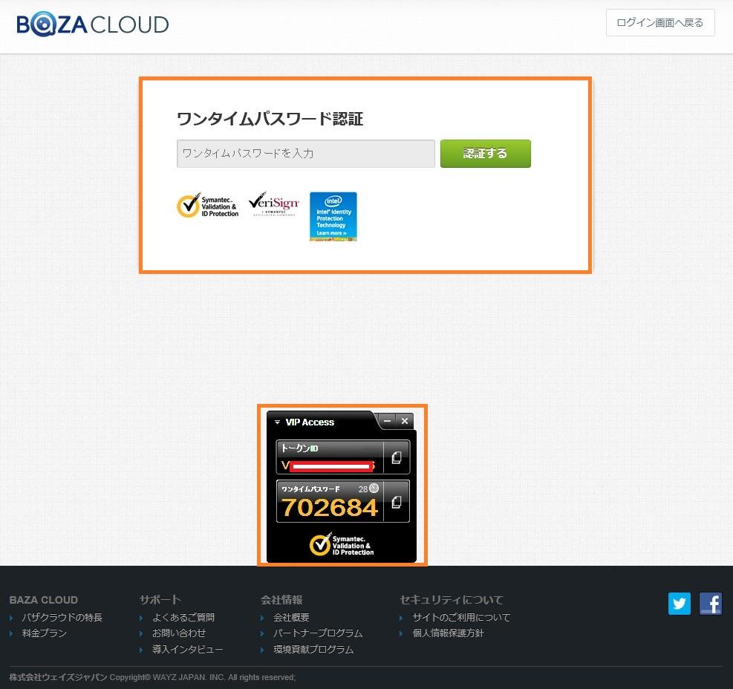Click the トークンID label
The height and width of the screenshot is (689, 733).
click(299, 448)
